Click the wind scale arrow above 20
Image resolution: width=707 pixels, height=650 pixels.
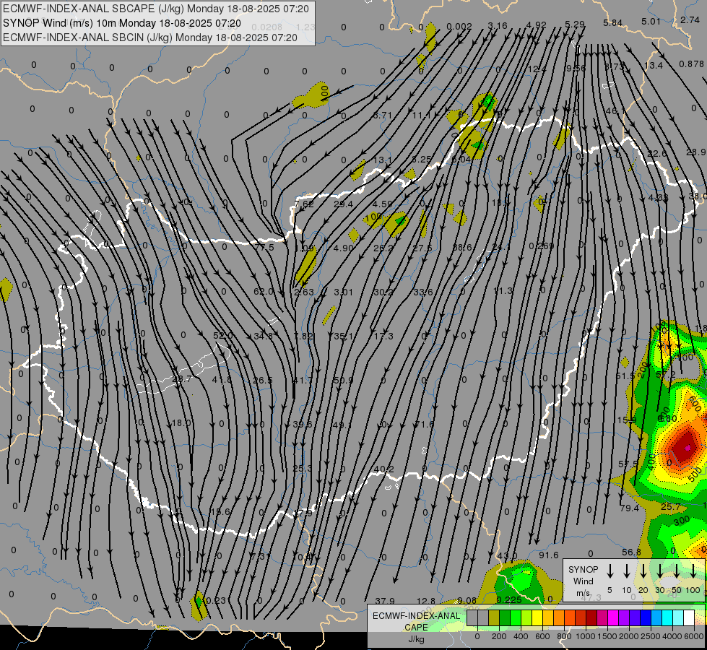tap(643, 571)
